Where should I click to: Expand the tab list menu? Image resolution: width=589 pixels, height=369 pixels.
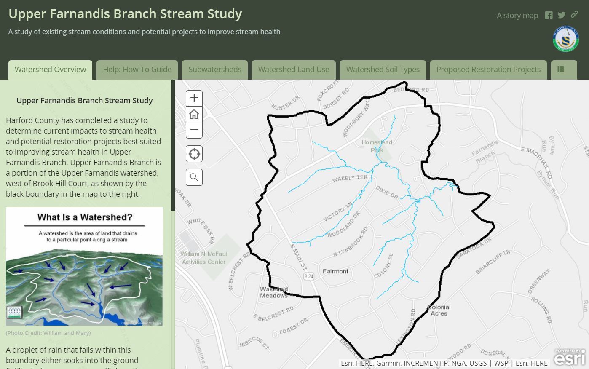pos(561,70)
